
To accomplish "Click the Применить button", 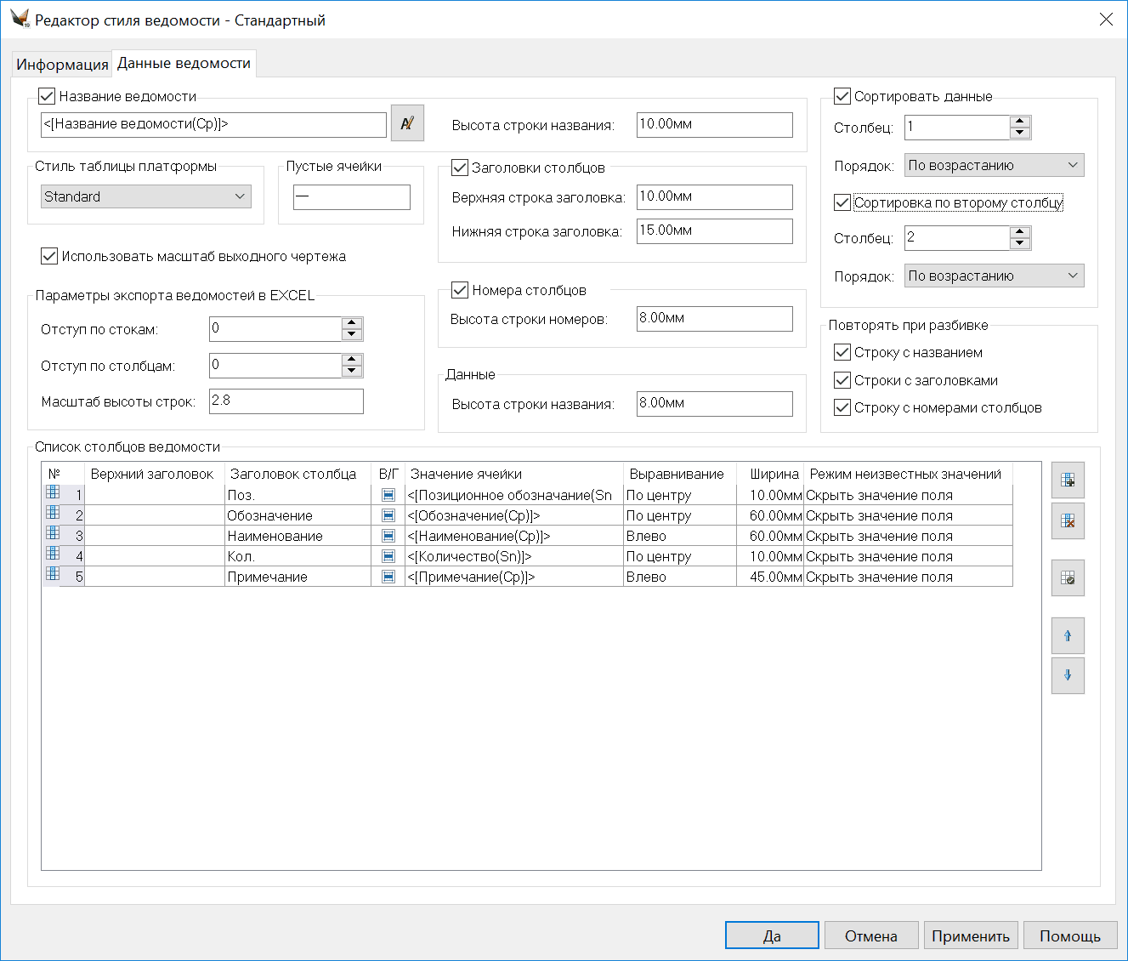I will click(970, 935).
